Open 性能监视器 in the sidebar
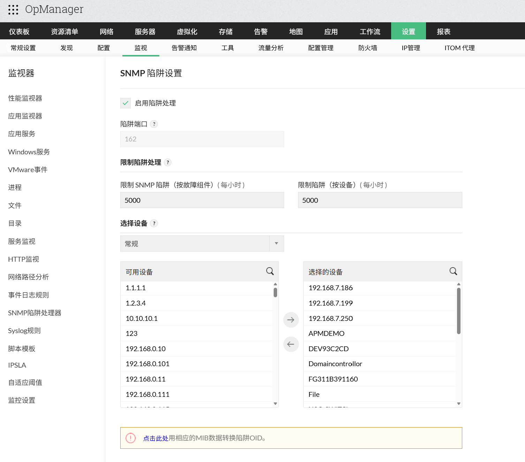The image size is (525, 462). pos(25,98)
